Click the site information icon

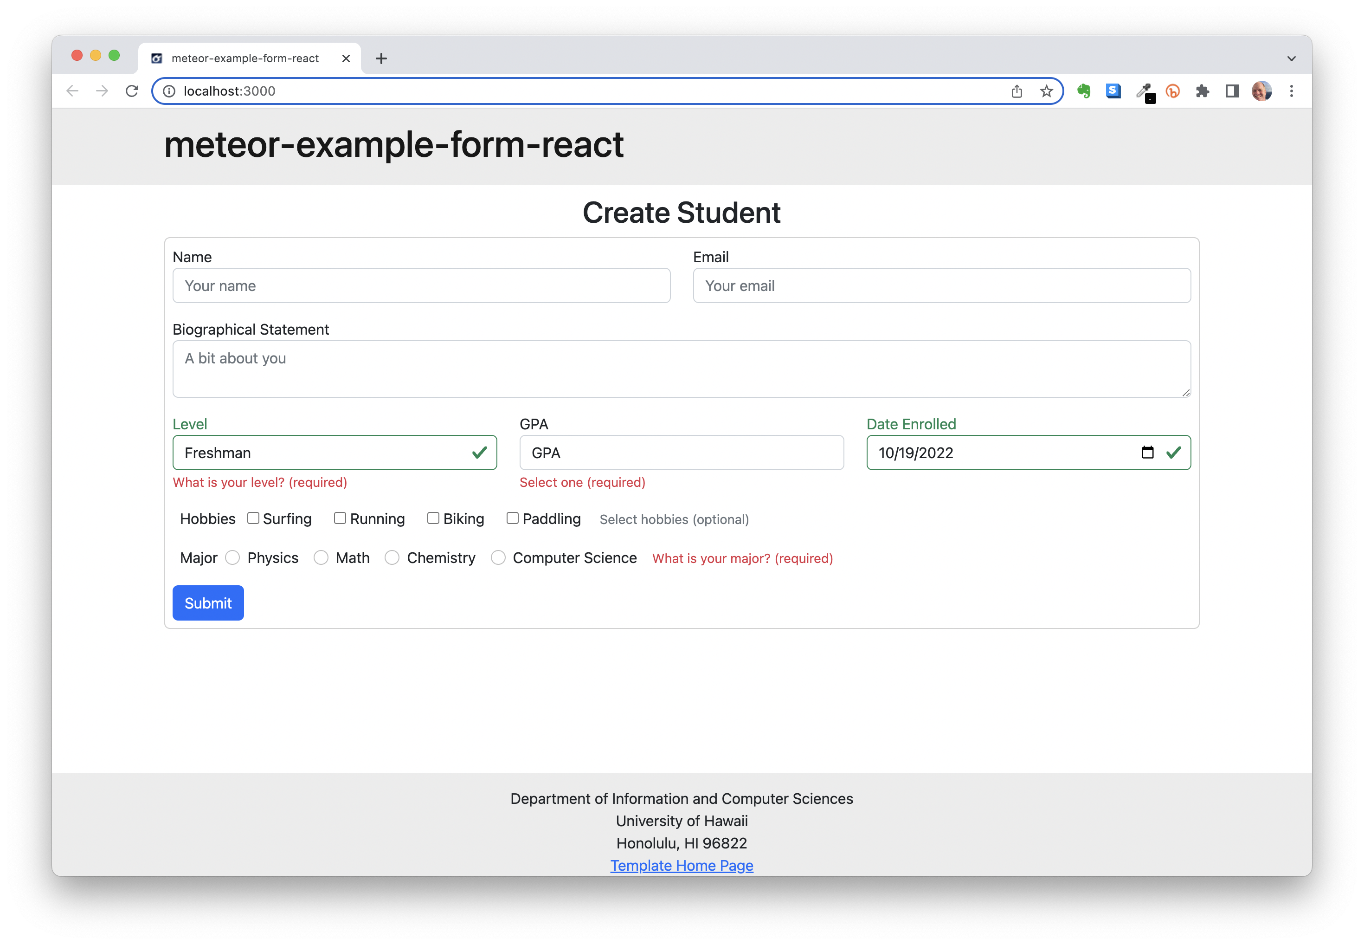[x=169, y=91]
